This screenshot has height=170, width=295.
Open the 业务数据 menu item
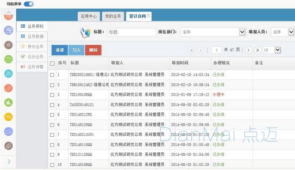coord(32,36)
